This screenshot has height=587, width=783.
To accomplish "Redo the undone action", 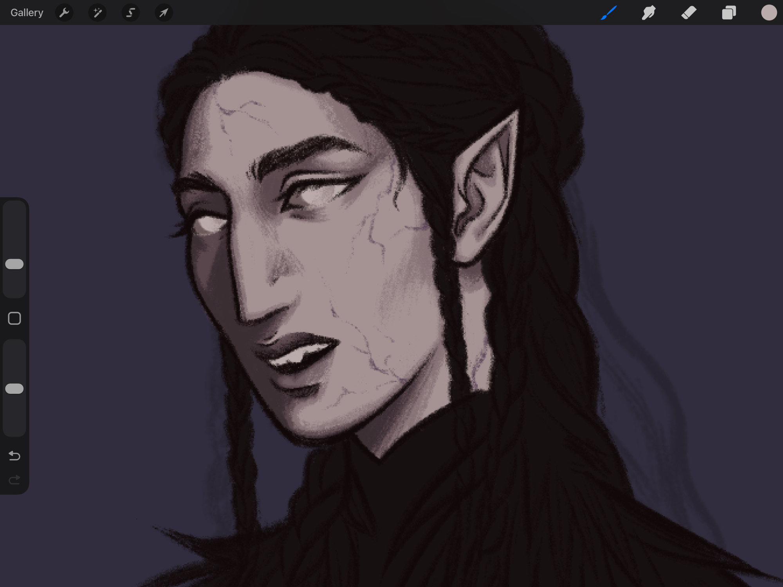I will [x=14, y=480].
